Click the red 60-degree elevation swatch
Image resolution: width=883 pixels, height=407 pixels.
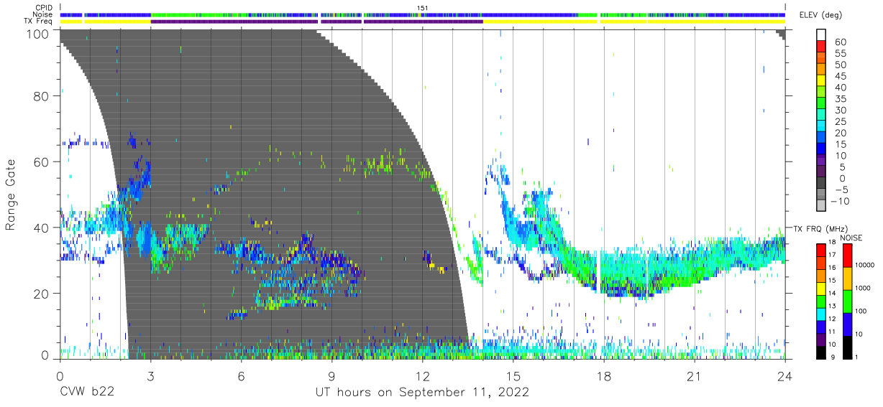point(822,47)
